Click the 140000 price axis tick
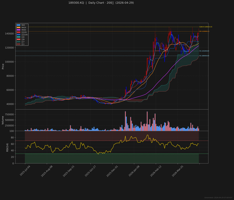Viewport: 234px width, 200px height. (9, 34)
